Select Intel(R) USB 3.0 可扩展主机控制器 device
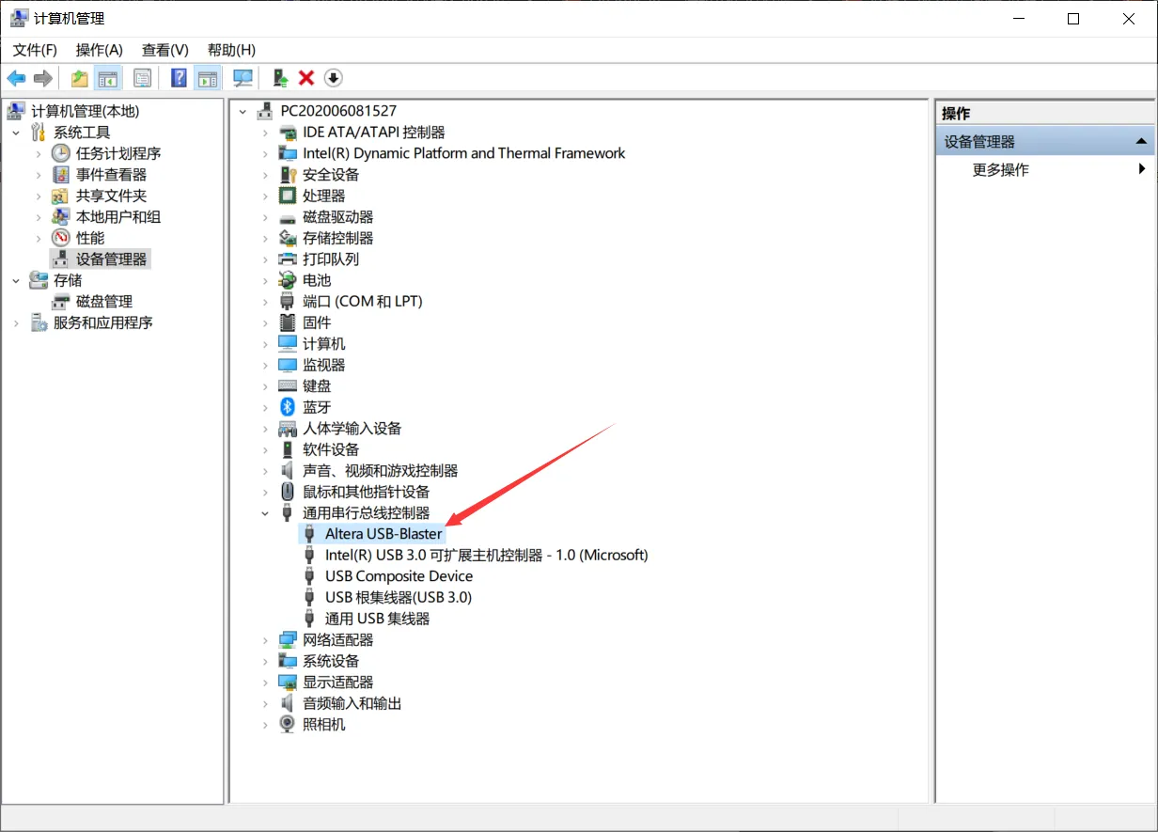Viewport: 1158px width, 832px height. 487,556
